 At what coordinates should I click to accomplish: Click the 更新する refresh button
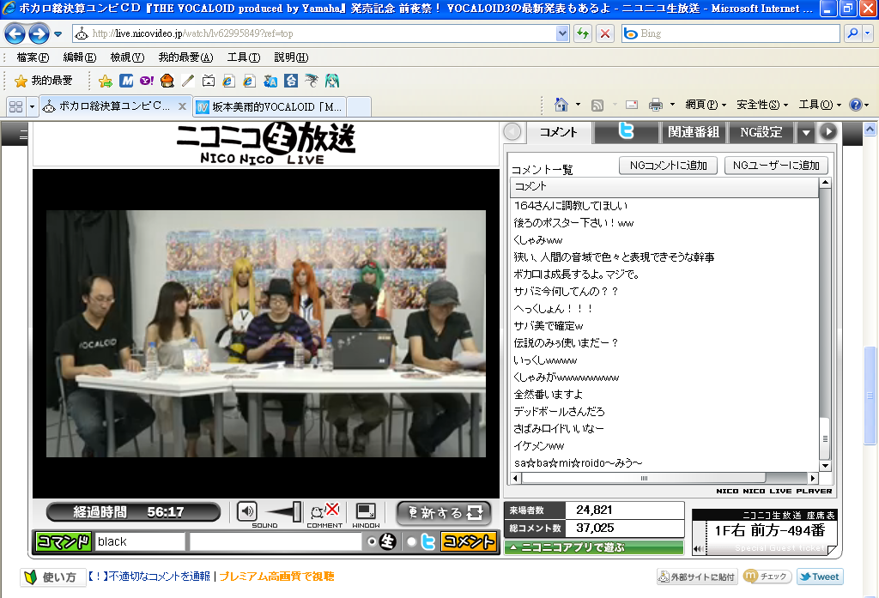[445, 512]
